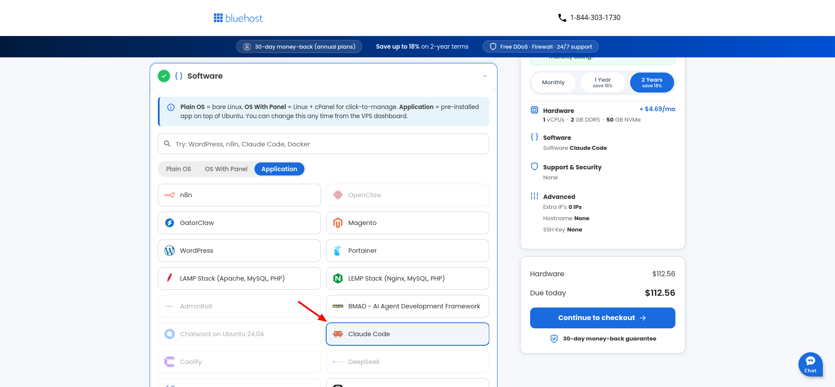Click the + $4.69/mo price text
835x387 pixels.
[657, 109]
